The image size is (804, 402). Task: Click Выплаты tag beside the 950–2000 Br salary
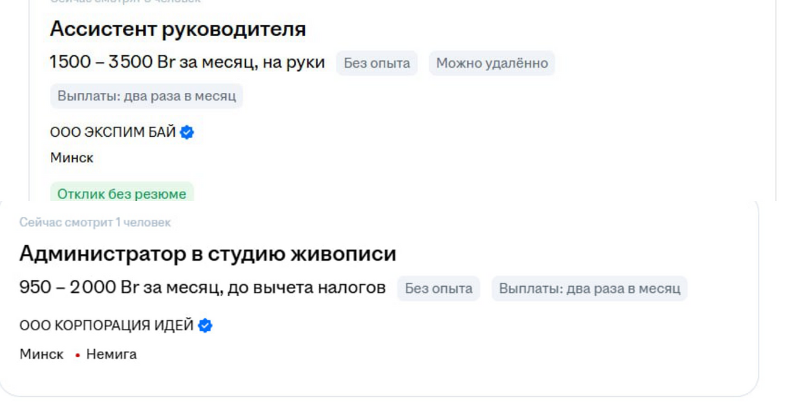click(590, 289)
